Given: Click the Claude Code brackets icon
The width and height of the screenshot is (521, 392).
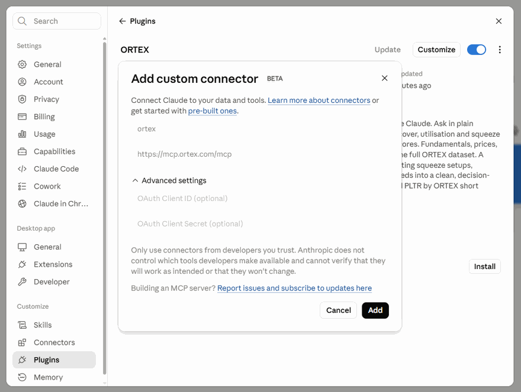Looking at the screenshot, I should click(x=22, y=169).
